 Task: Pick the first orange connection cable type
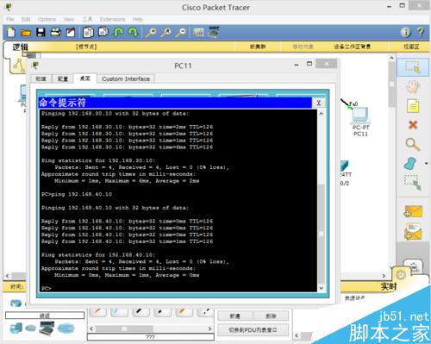coord(97,312)
